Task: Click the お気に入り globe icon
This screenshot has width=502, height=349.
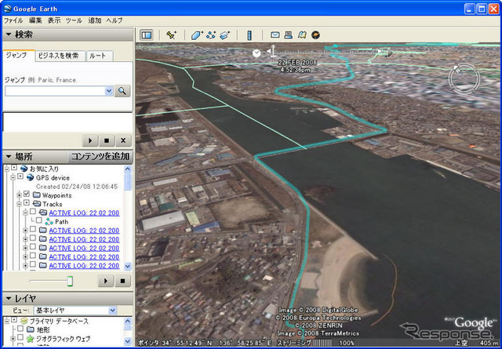Action: click(24, 169)
